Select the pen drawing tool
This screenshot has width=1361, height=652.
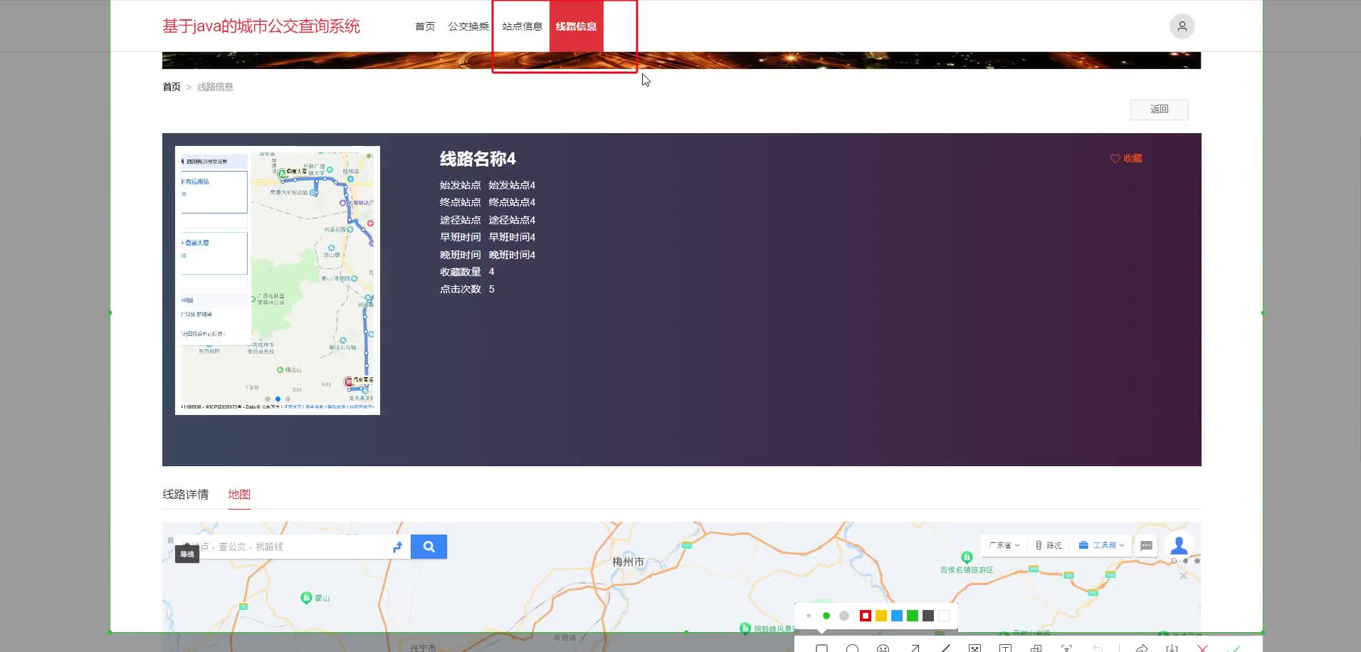tap(945, 648)
